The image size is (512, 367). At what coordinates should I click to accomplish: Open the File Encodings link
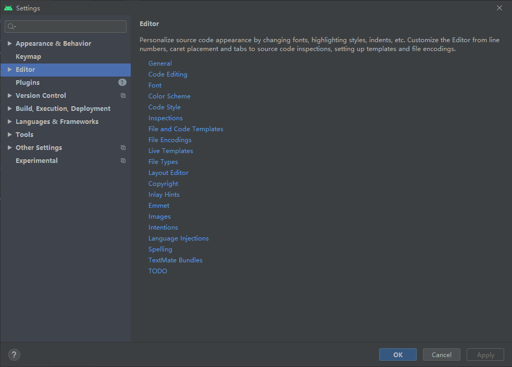[170, 140]
